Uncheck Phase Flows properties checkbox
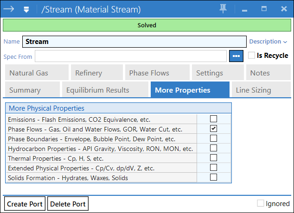294x213 pixels. click(213, 129)
